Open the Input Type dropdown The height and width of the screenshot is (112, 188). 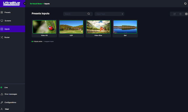109,14
